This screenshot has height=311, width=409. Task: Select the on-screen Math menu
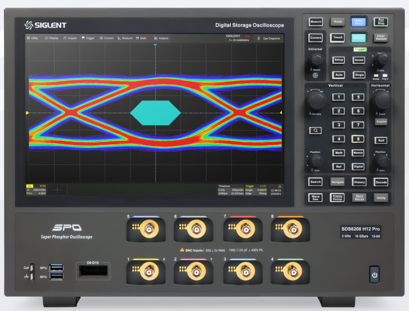pyautogui.click(x=141, y=38)
